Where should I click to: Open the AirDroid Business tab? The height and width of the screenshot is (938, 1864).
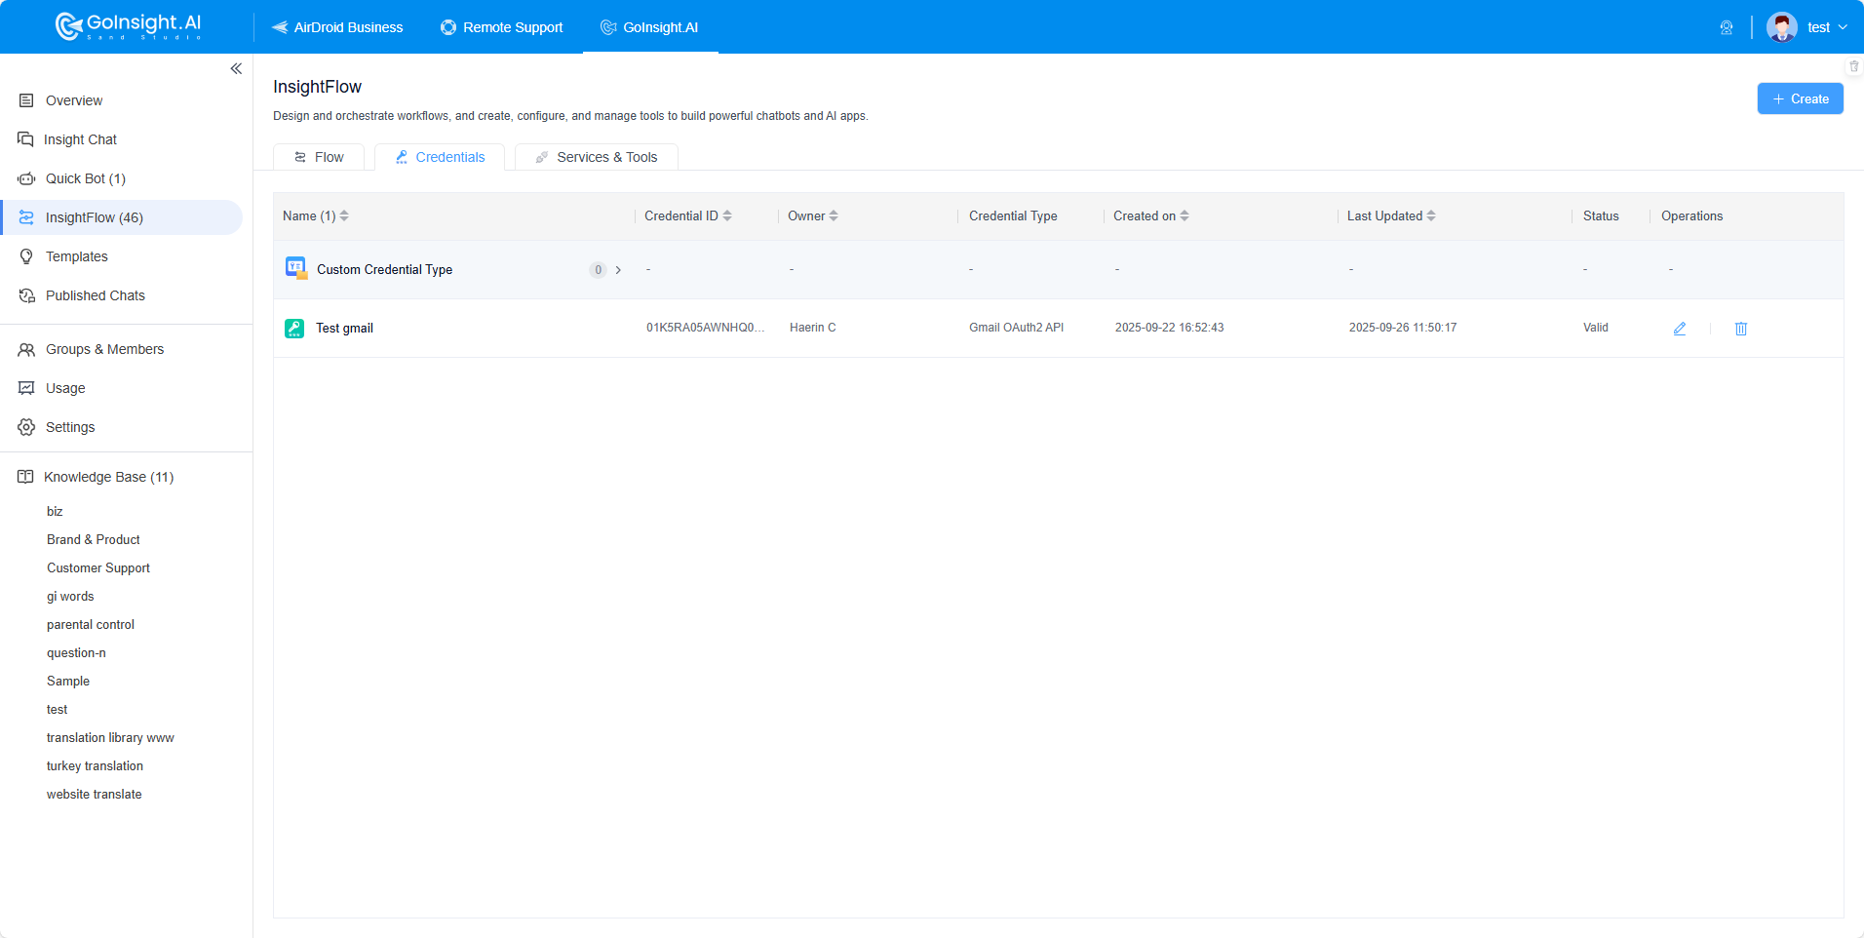(337, 27)
